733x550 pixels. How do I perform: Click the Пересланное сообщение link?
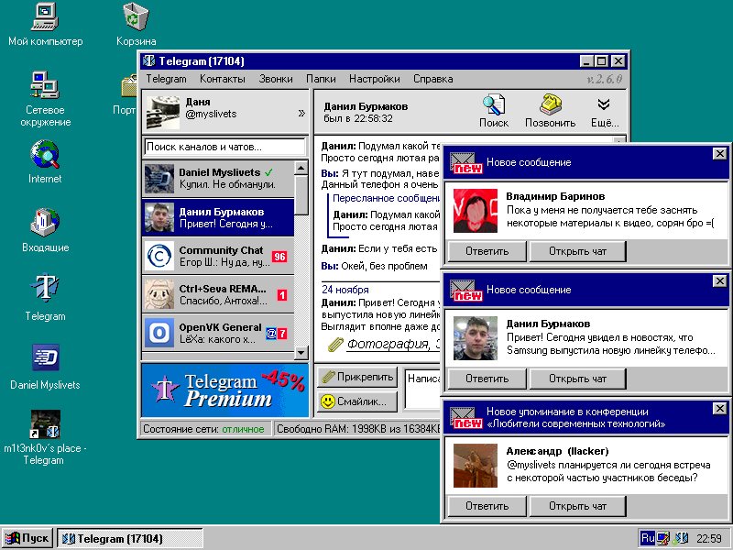coord(386,198)
